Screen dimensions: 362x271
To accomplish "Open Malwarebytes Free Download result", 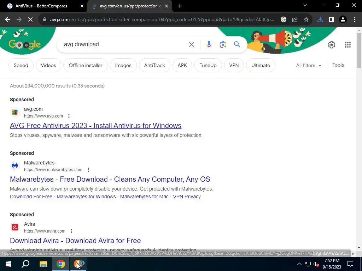I will click(x=110, y=179).
